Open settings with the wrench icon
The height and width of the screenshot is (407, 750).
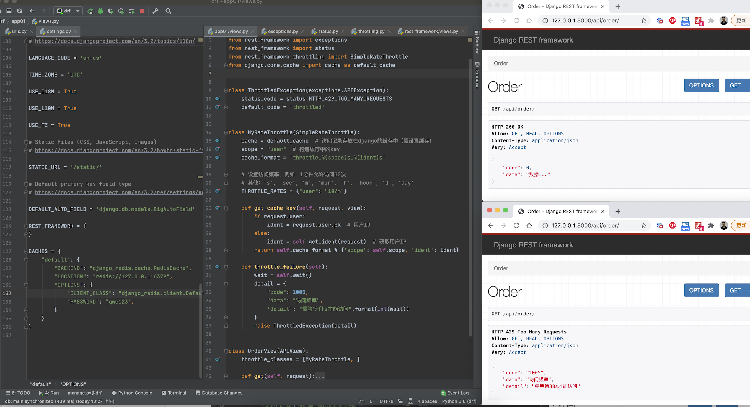pyautogui.click(x=156, y=11)
